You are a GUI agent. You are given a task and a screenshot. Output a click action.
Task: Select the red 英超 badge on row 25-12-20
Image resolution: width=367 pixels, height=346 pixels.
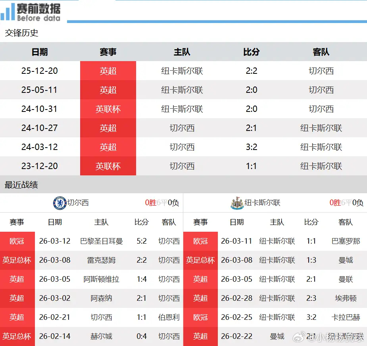click(x=108, y=71)
